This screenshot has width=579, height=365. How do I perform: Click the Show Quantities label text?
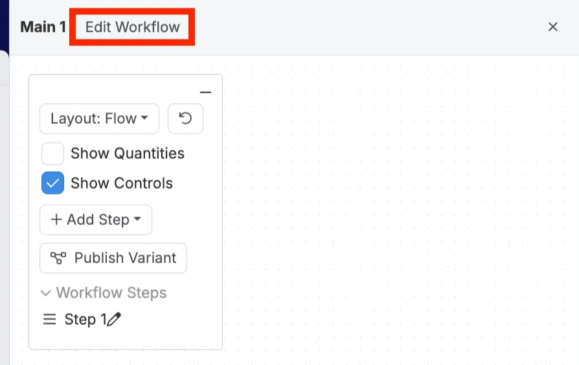coord(128,154)
